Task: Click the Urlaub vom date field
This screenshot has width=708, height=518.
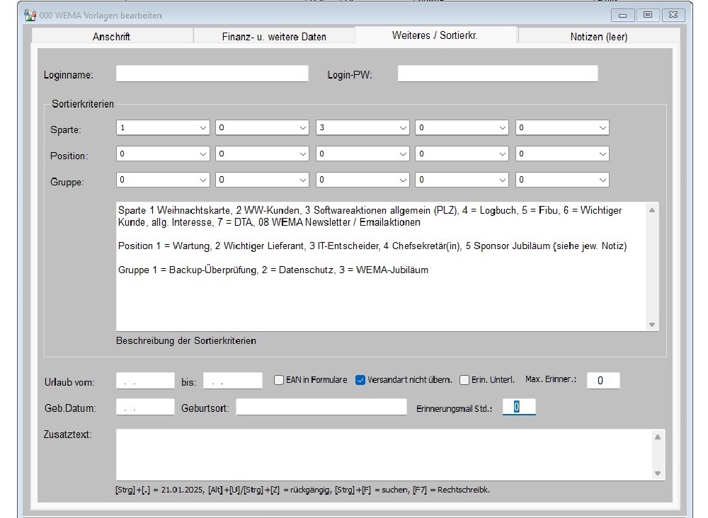Action: point(145,381)
